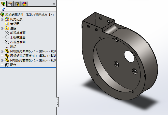Click the 风机蜗壳前面板 part icon
This screenshot has height=115, width=168.
coord(7,60)
